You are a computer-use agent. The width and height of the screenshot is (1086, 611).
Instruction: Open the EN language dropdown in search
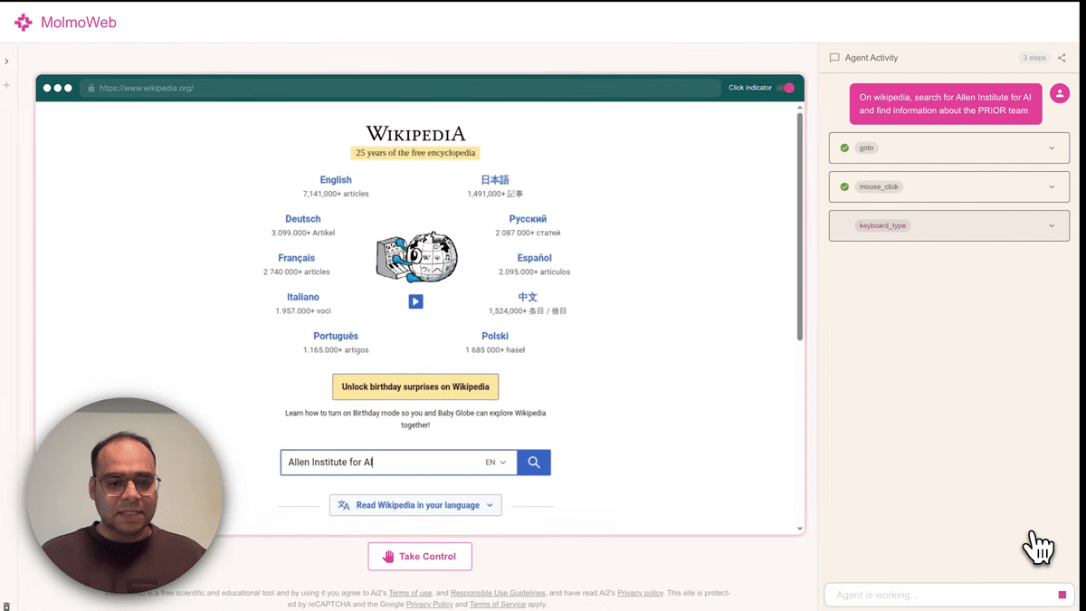tap(496, 462)
